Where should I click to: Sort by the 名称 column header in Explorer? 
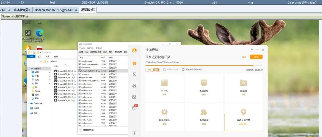click(x=56, y=66)
